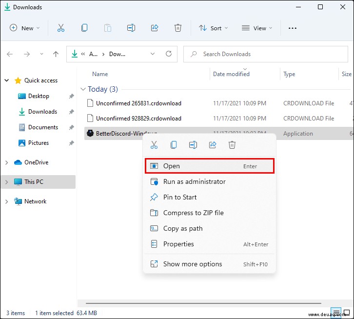The height and width of the screenshot is (319, 354).
Task: Select the file 'Unconfirmed 928829.crdownload'
Action: [x=138, y=119]
